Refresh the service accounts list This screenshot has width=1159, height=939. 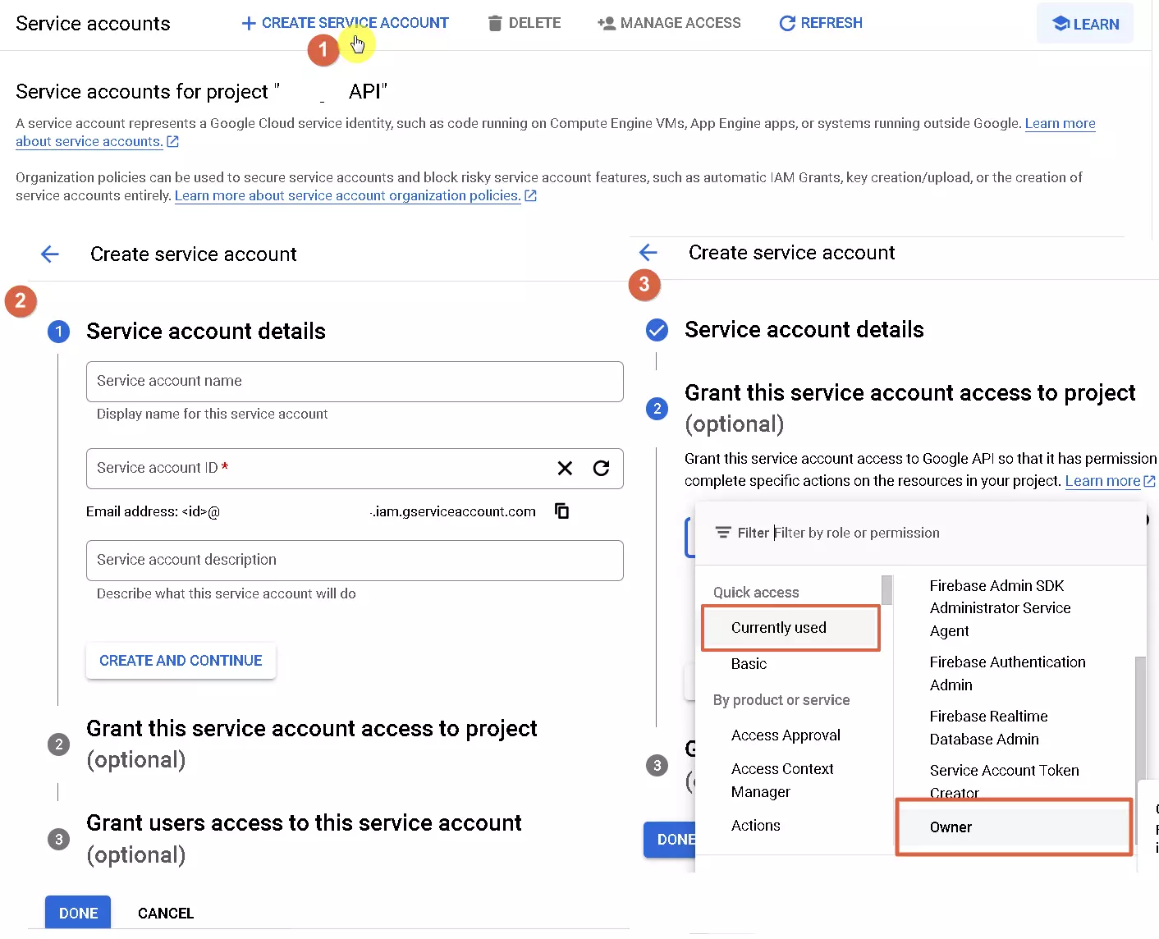tap(820, 22)
